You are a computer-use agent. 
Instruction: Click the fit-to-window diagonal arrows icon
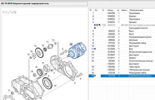[x=9, y=12]
